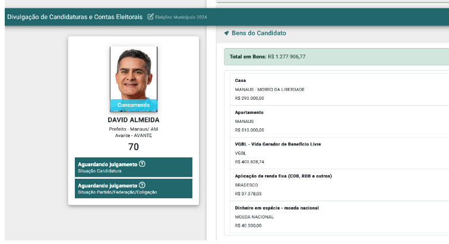Click the candidate number 70
Viewport: 449px width, 244px height.
(x=134, y=147)
